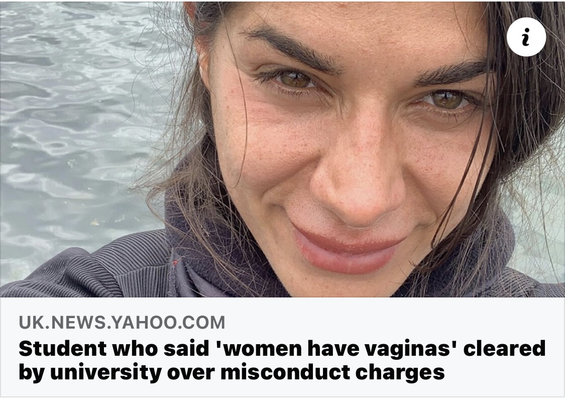Select headline line 'by university over misconduct charges'
565x405 pixels.
click(232, 372)
